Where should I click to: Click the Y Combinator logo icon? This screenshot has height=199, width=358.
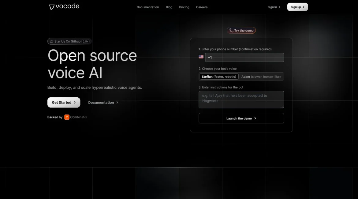coord(67,117)
